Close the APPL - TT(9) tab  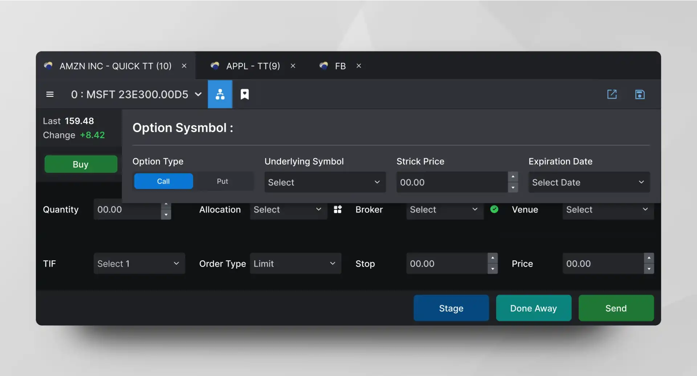(293, 66)
